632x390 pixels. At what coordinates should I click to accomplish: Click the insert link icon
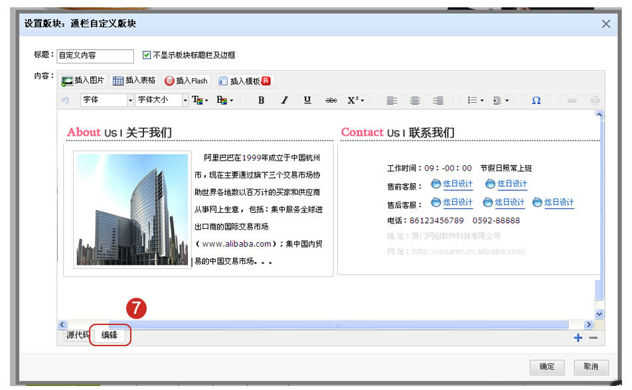(x=572, y=100)
